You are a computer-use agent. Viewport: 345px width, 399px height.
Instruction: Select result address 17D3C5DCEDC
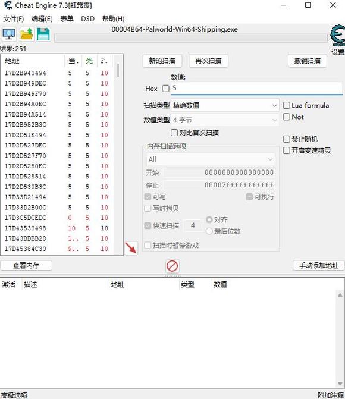point(25,218)
